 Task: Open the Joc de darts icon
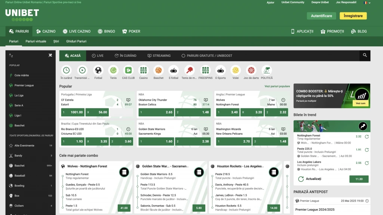251,70
